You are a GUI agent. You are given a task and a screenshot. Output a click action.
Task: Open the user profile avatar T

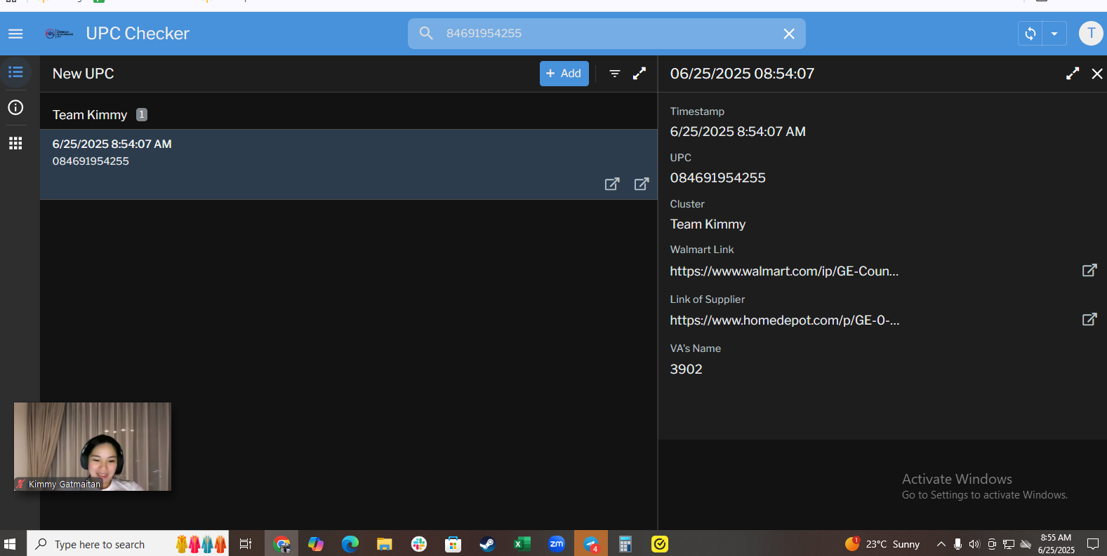pos(1090,34)
